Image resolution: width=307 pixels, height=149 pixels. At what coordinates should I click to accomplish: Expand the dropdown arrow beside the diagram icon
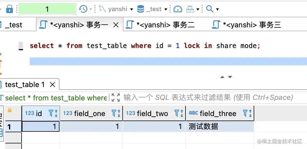tap(198, 9)
